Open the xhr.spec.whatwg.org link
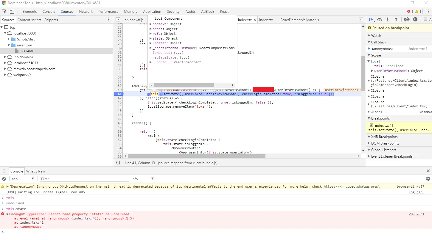 click(351, 186)
